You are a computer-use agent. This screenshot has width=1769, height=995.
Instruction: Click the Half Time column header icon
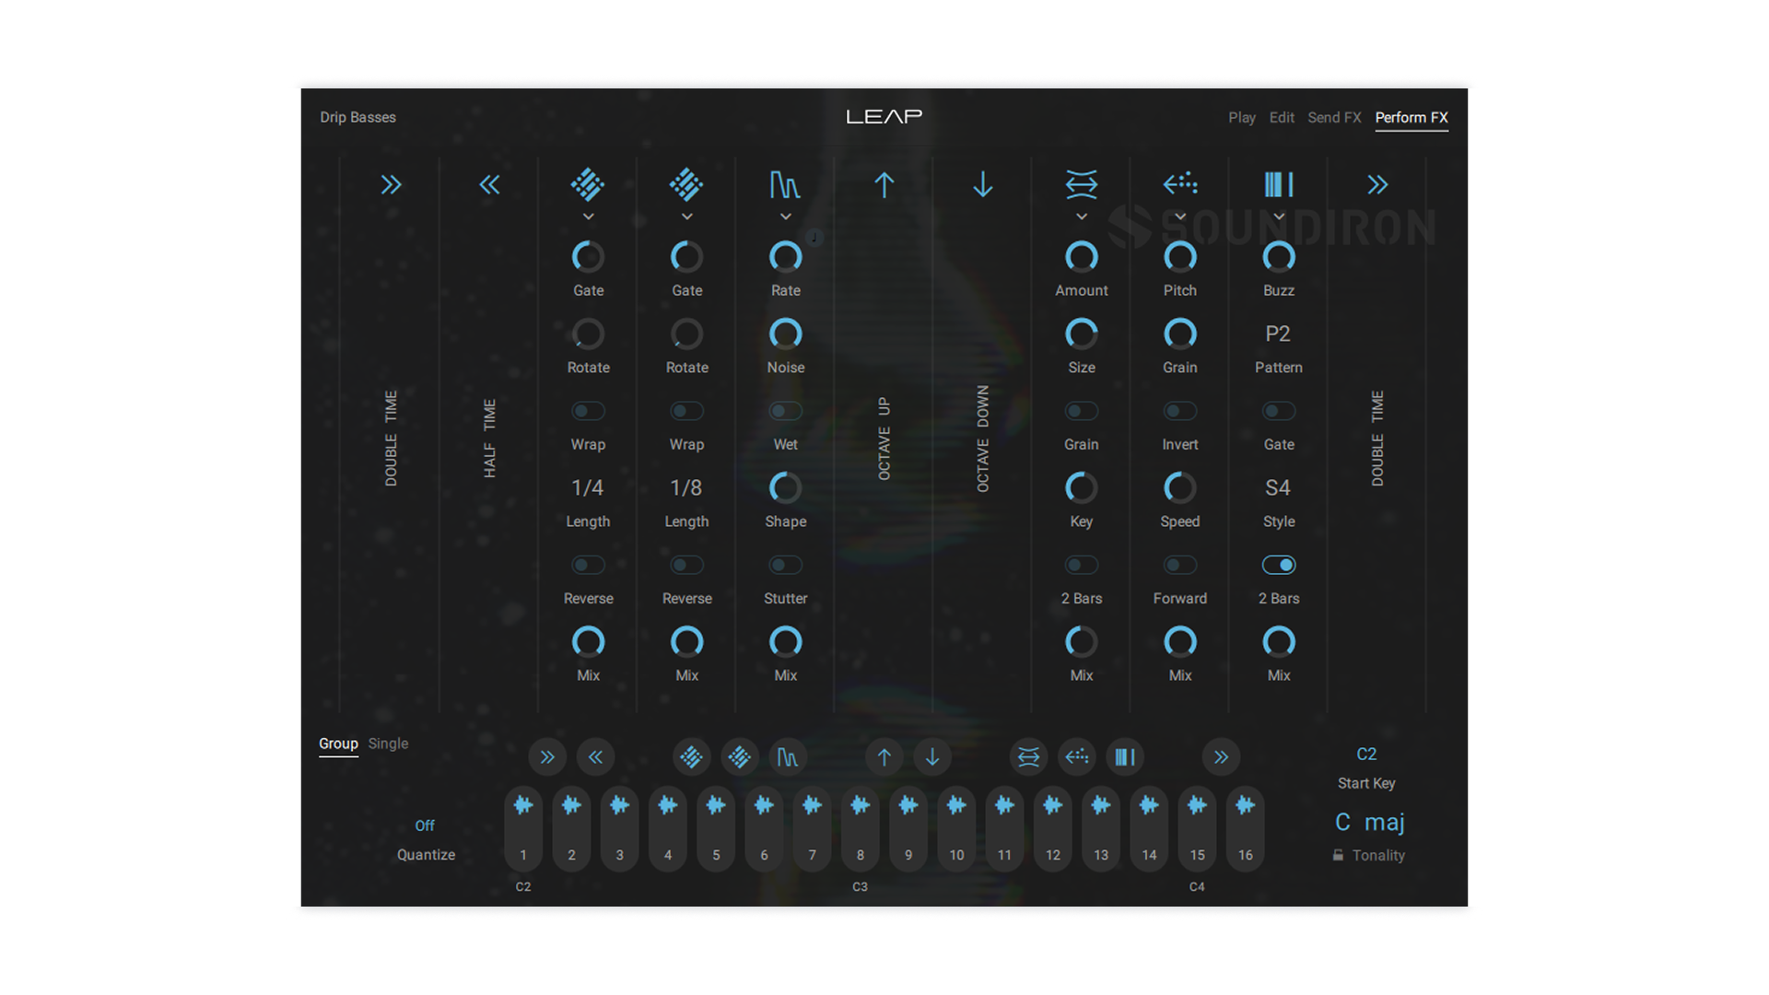[489, 185]
